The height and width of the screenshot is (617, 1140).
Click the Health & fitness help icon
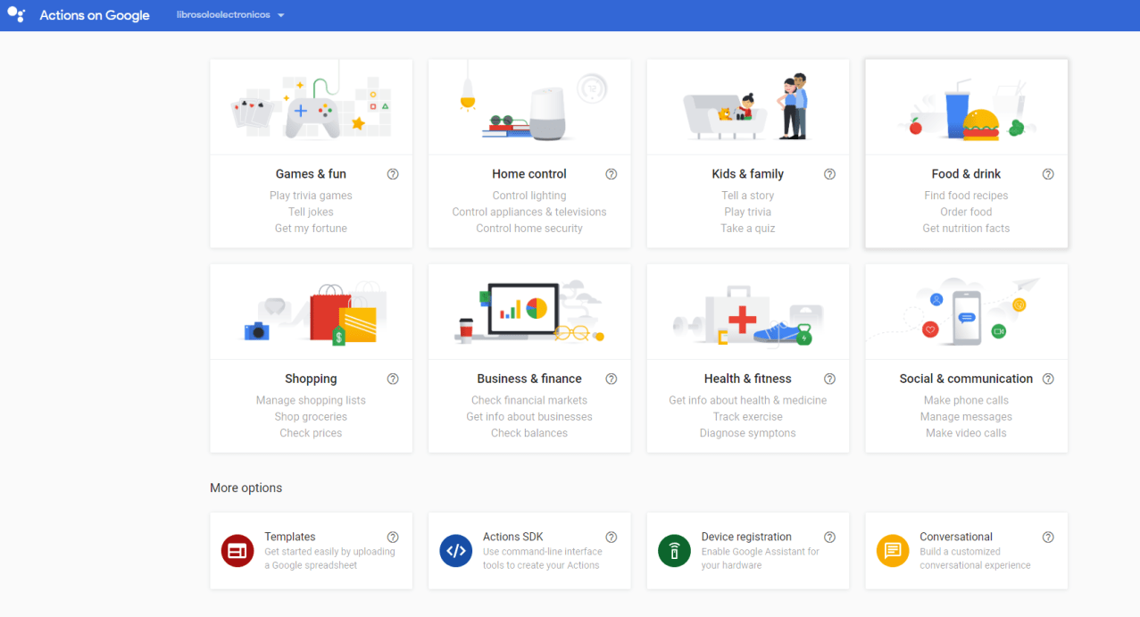(x=829, y=379)
